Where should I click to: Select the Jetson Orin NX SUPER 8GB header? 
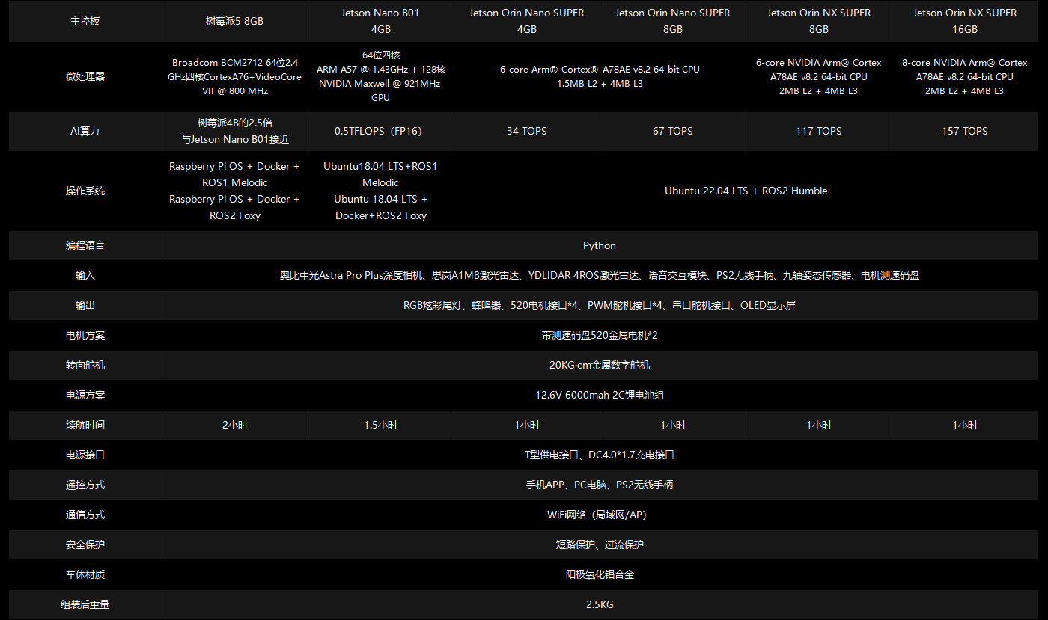pos(819,21)
